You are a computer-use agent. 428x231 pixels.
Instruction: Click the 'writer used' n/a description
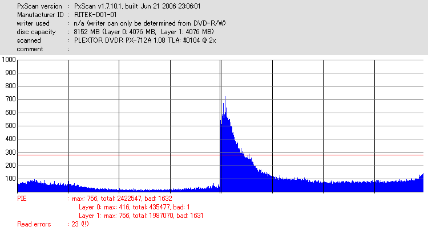pyautogui.click(x=150, y=23)
